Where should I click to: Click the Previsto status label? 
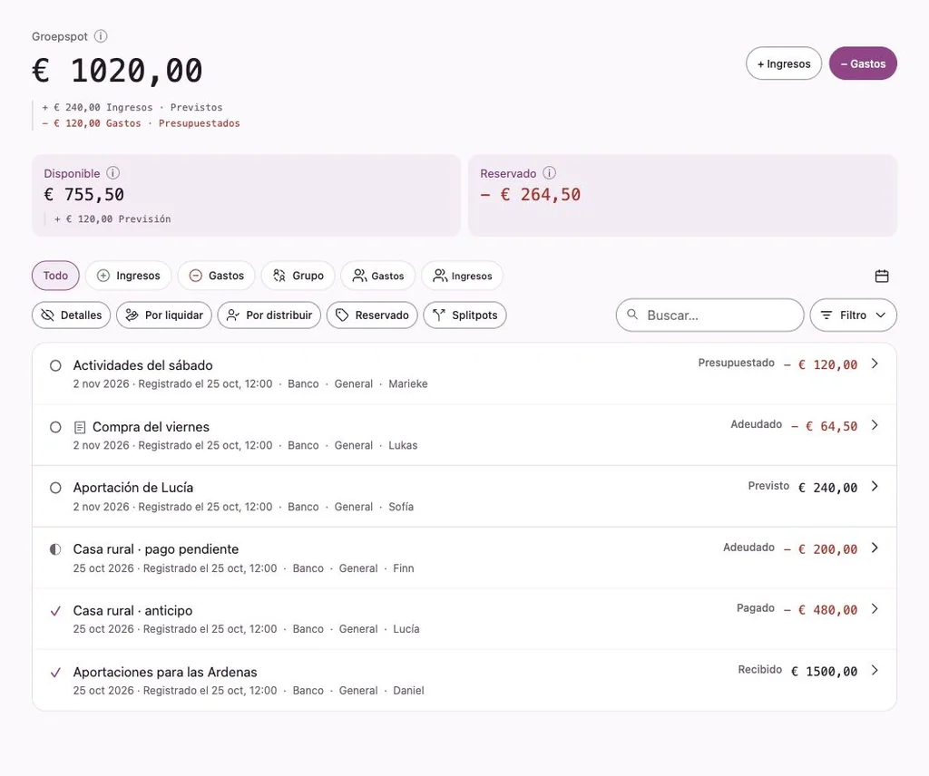(x=768, y=485)
